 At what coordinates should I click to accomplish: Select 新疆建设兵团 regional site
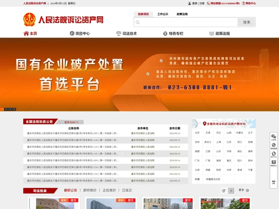coord(213,179)
